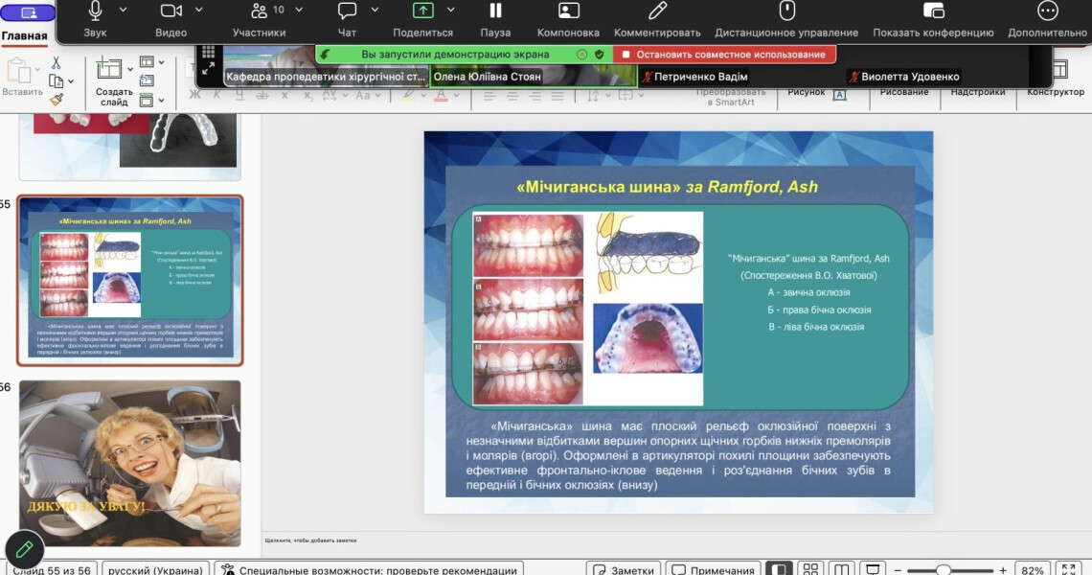Viewport: 1092px width, 575px height.
Task: Open the More (Дополнительно) options icon
Action: 1048,11
